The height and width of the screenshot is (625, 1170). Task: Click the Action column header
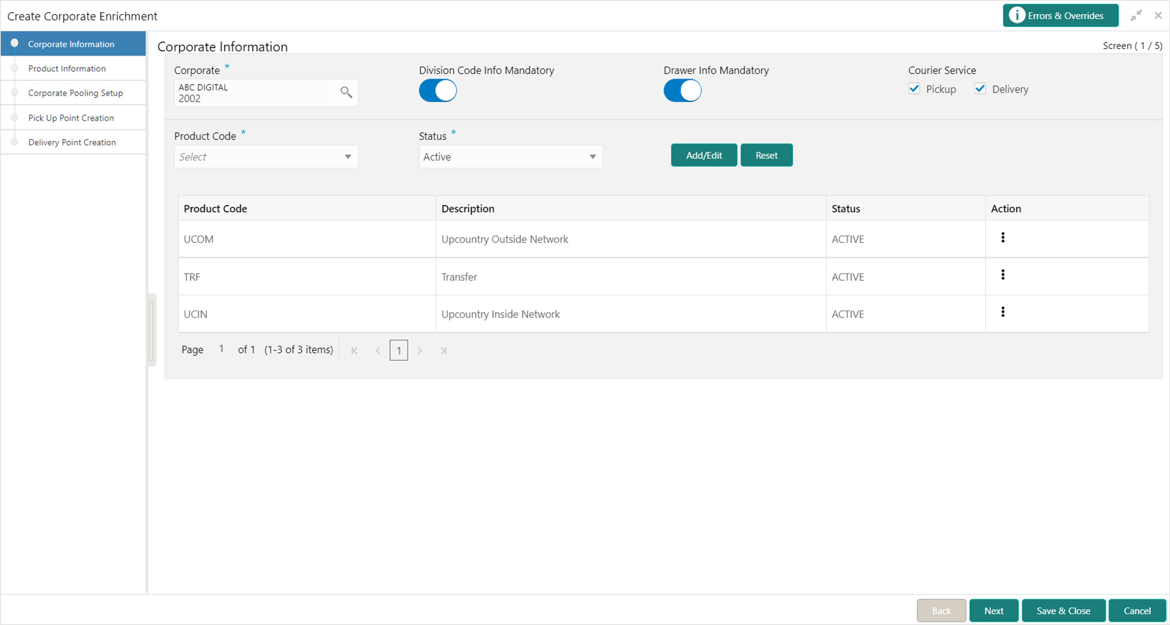click(x=1067, y=208)
